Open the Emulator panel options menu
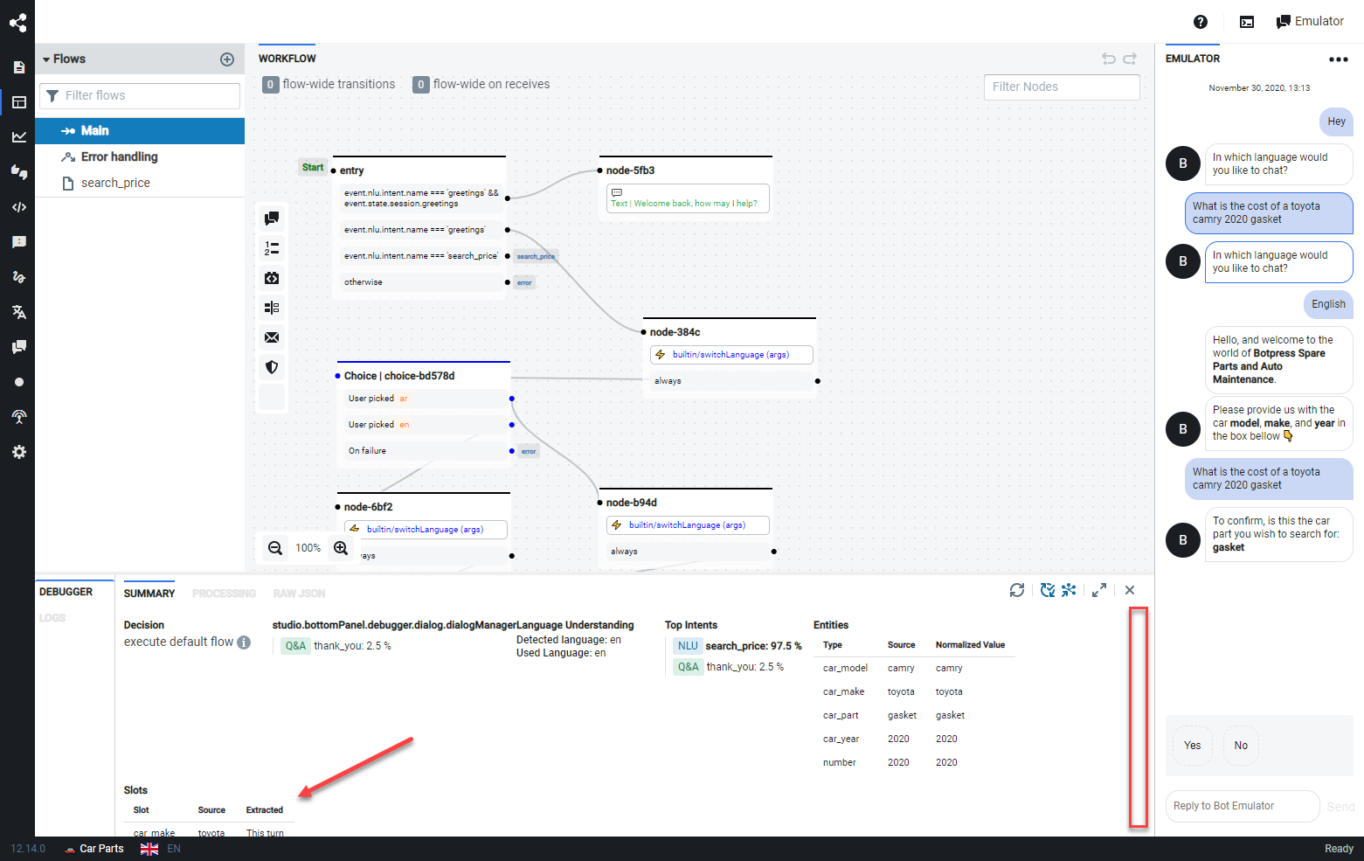Viewport: 1364px width, 861px height. point(1339,59)
